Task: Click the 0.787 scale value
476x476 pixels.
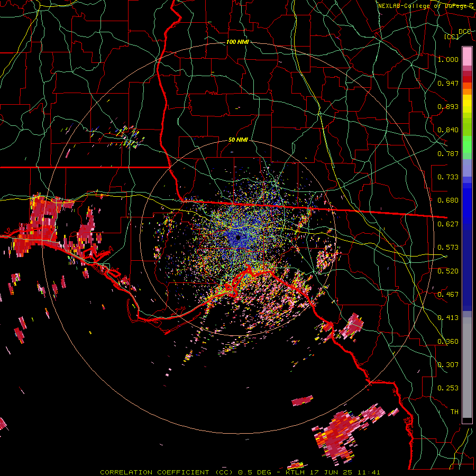Action: click(x=448, y=153)
